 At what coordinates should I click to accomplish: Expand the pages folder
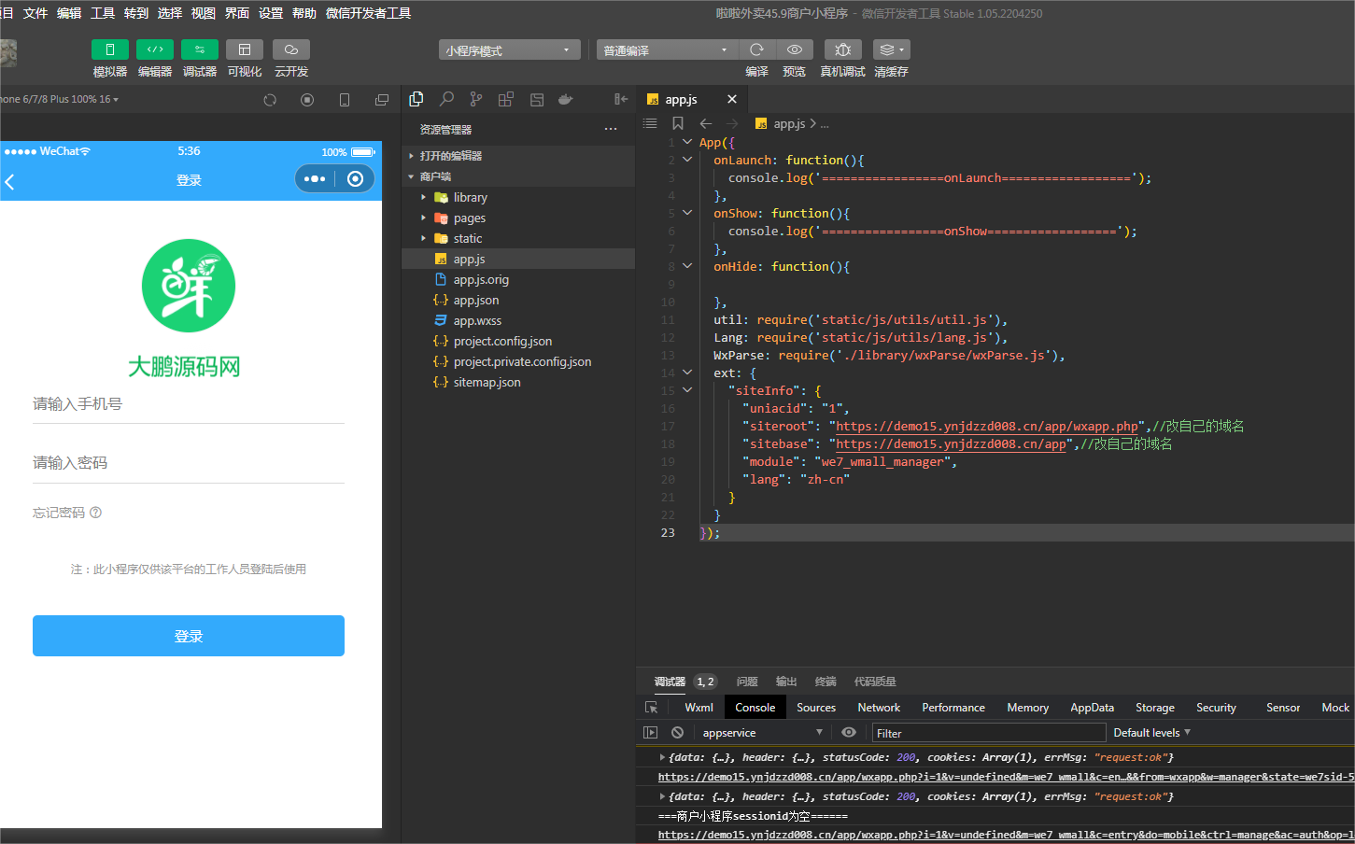pos(469,218)
